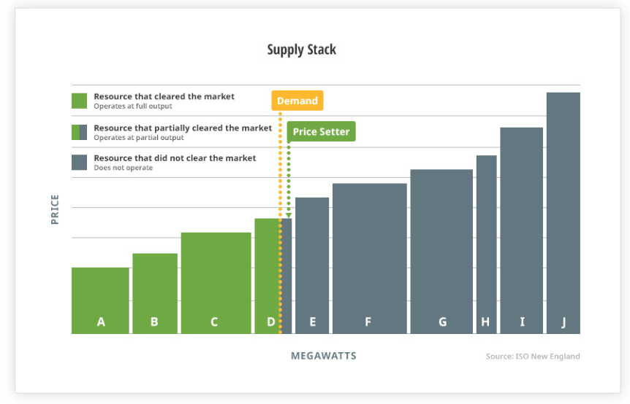630x404 pixels.
Task: Select the gray bar labeled I
Action: click(521, 230)
